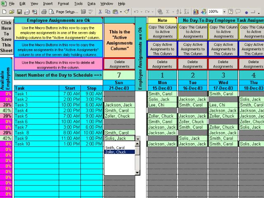The height and width of the screenshot is (198, 264).
Task: Click the Copy icon in toolbar
Action: 107,12
